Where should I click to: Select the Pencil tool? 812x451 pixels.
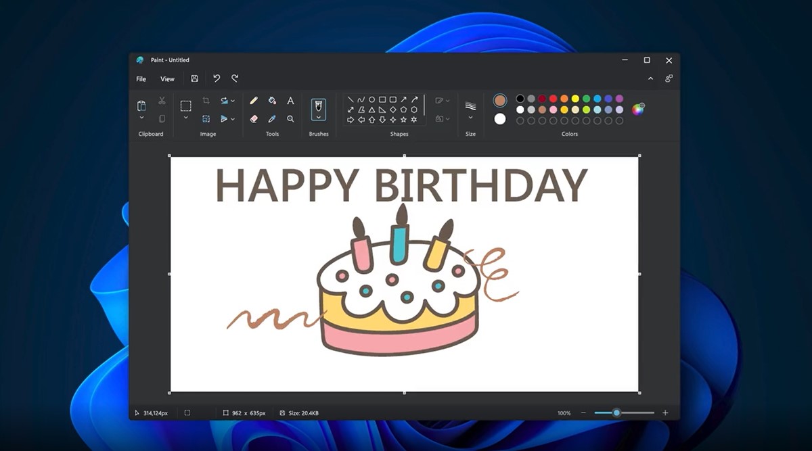pyautogui.click(x=254, y=100)
